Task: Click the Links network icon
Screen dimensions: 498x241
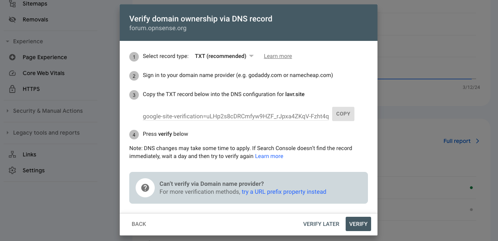Action: (12, 154)
